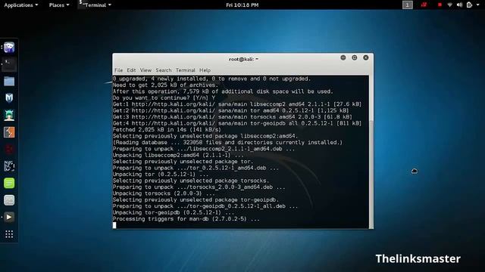Show all applications grid icon
This screenshot has width=485, height=272.
(x=9, y=234)
